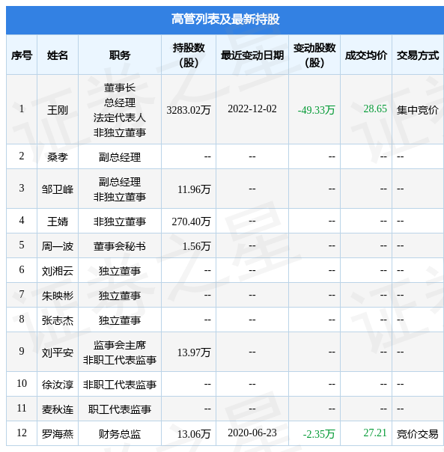
Task: Click 张志杰's position 独立董事
Action: click(120, 320)
